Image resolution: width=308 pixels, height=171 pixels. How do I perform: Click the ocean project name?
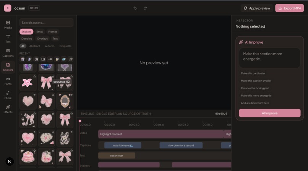(19, 8)
